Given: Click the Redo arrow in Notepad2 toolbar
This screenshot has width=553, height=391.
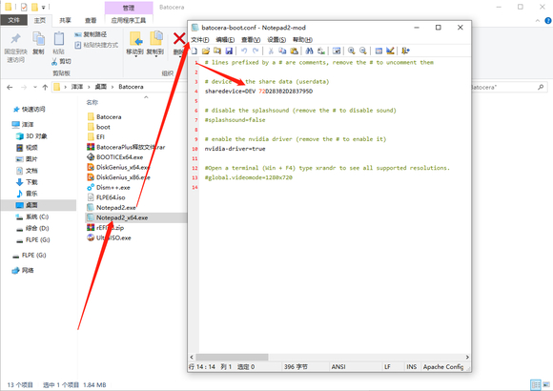Looking at the screenshot, I should point(256,51).
